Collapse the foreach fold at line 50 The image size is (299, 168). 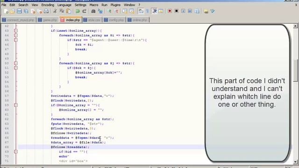coord(16,63)
